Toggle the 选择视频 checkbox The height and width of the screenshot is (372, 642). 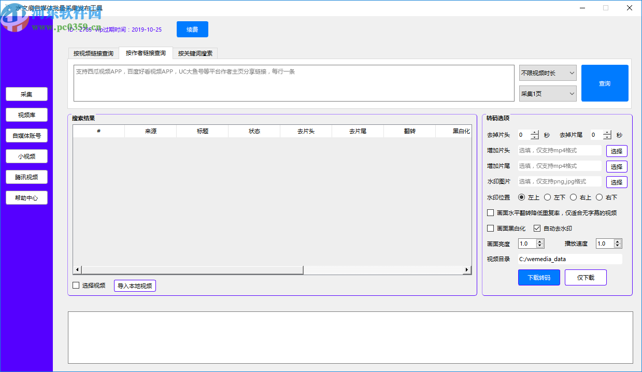coord(76,285)
